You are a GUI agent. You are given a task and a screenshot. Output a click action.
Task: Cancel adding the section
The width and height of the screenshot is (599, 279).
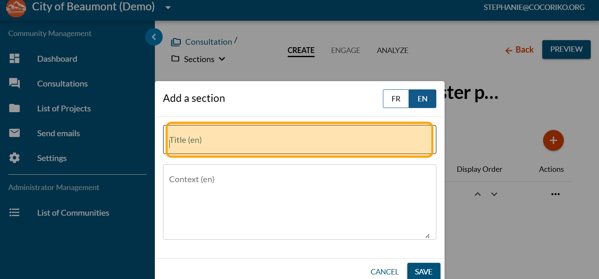[x=385, y=272]
